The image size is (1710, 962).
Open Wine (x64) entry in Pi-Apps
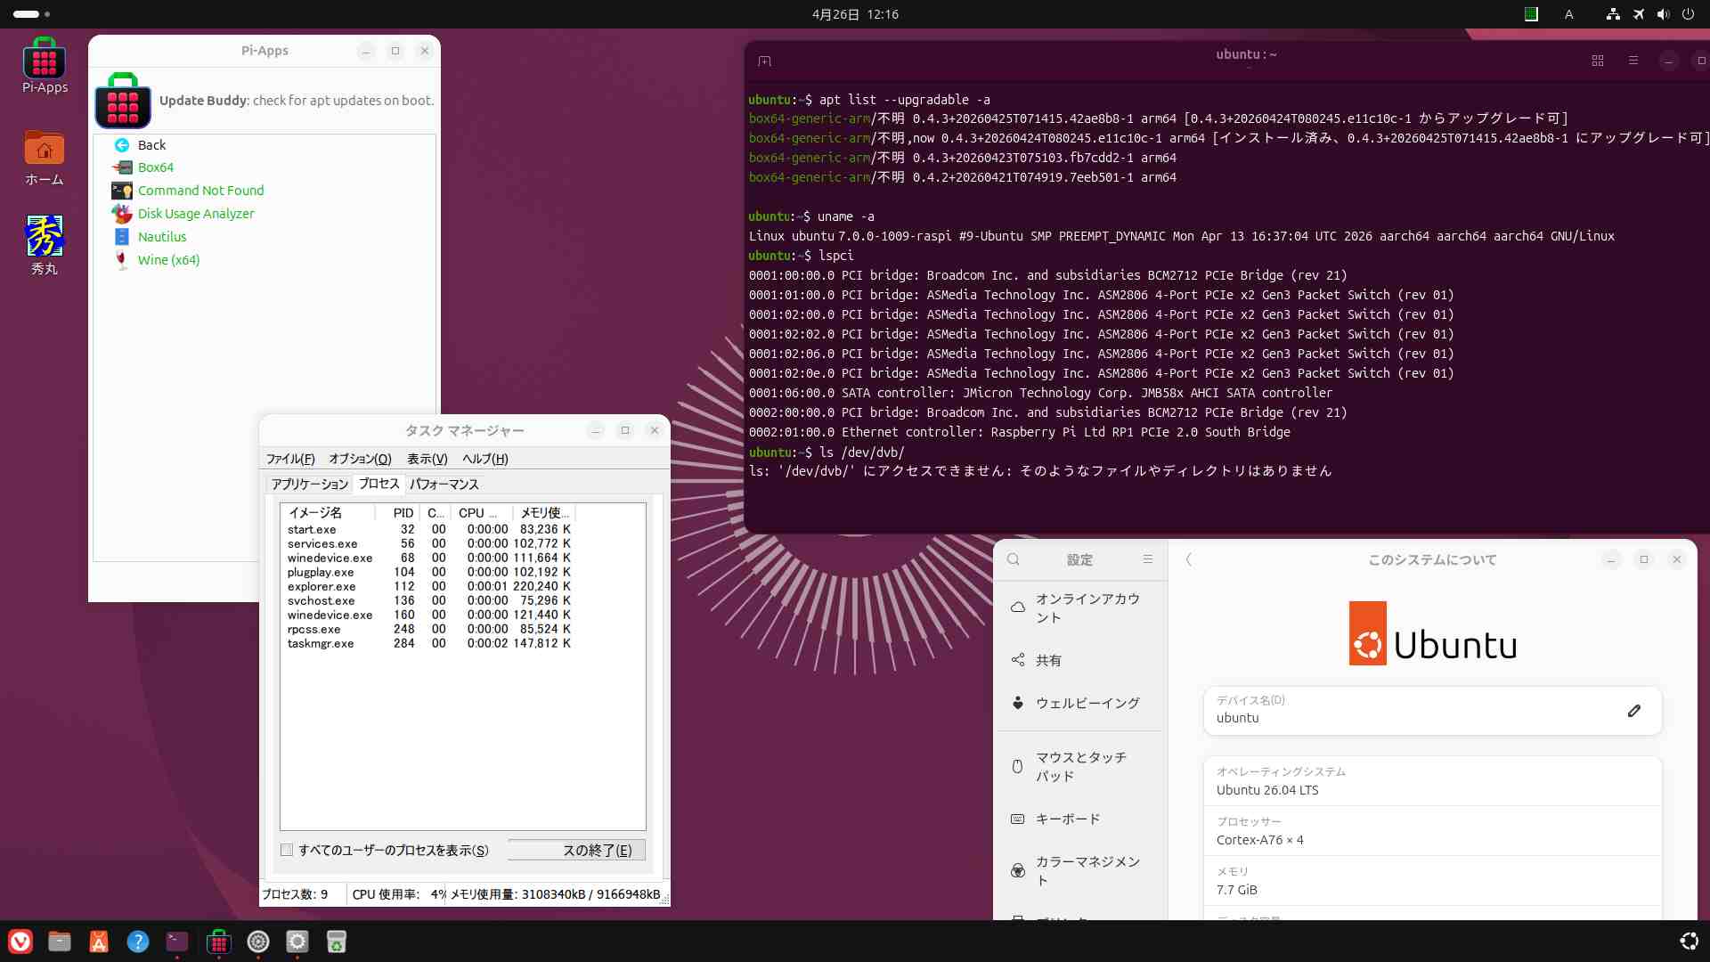[168, 260]
